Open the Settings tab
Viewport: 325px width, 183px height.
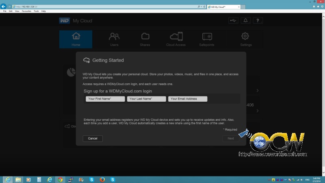(246, 39)
